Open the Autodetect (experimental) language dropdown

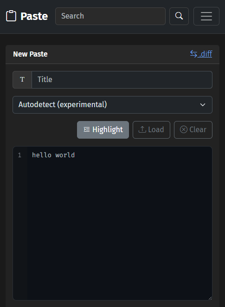coord(112,105)
